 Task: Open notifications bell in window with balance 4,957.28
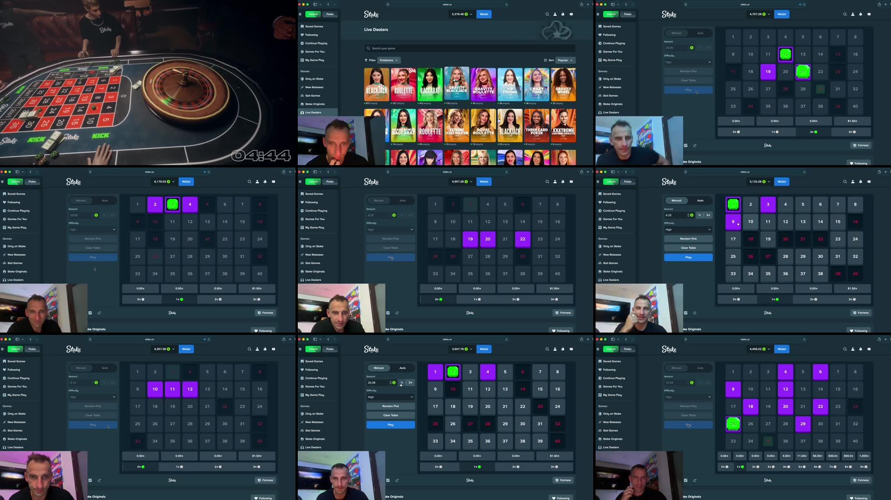pos(563,182)
